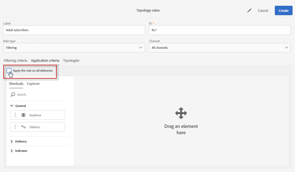The height and width of the screenshot is (172, 295).
Task: Collapse the General section
Action: coord(12,106)
